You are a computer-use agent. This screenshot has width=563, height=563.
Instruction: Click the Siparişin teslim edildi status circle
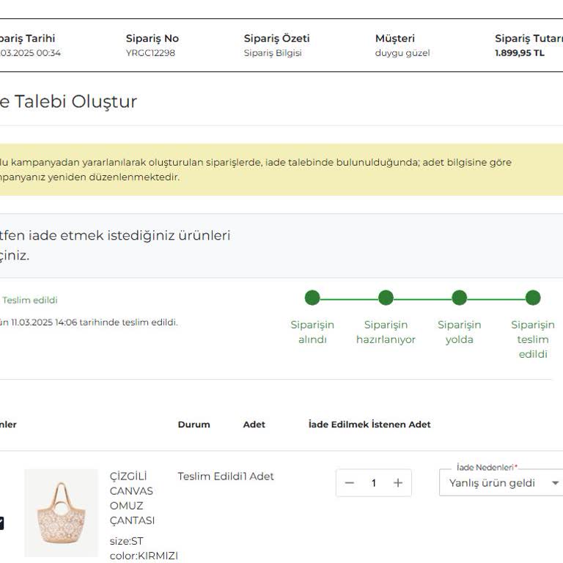(533, 298)
